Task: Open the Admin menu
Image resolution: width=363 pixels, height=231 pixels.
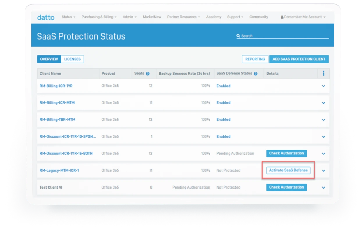Action: coord(130,17)
